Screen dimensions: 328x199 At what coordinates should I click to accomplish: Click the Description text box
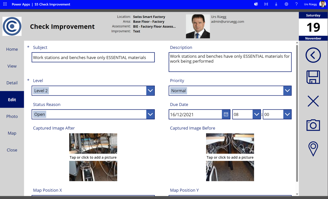[x=230, y=62]
